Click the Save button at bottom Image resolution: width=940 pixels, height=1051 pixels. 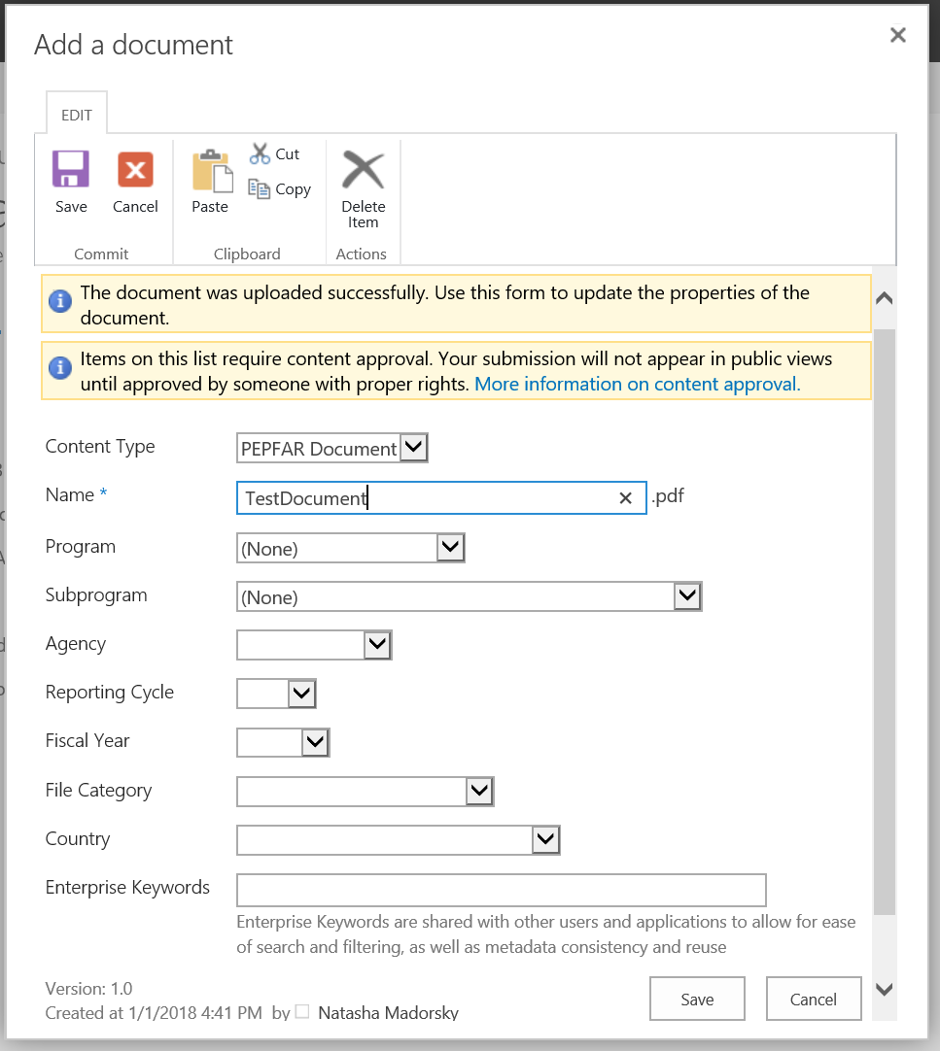pyautogui.click(x=697, y=999)
